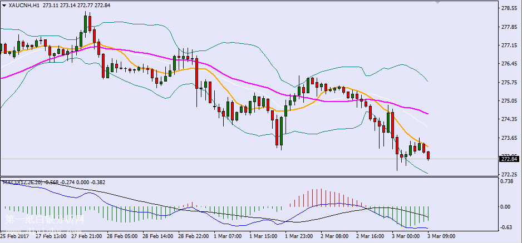Click the 276.45 price axis label
The height and width of the screenshot is (243, 522).
508,64
